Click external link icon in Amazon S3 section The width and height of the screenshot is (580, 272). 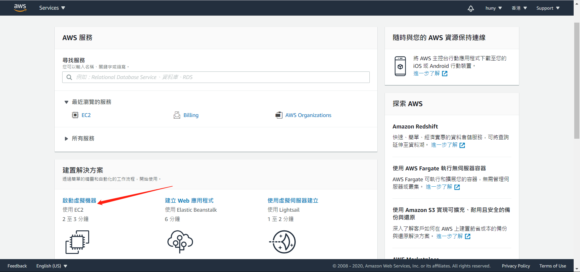(468, 236)
